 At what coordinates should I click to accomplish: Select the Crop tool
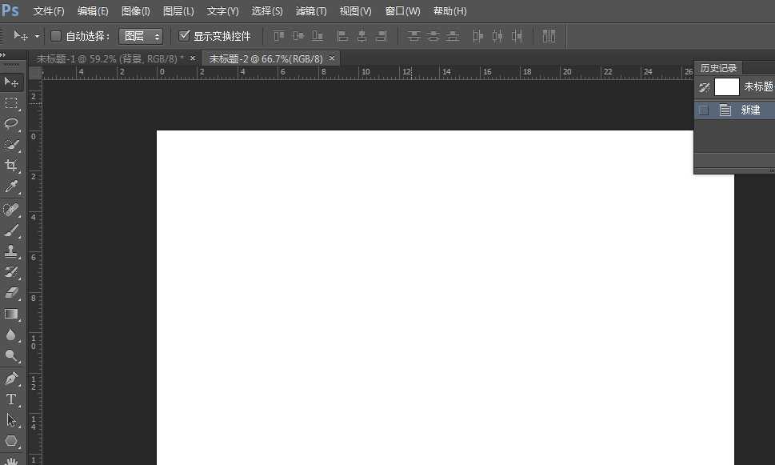click(x=11, y=166)
